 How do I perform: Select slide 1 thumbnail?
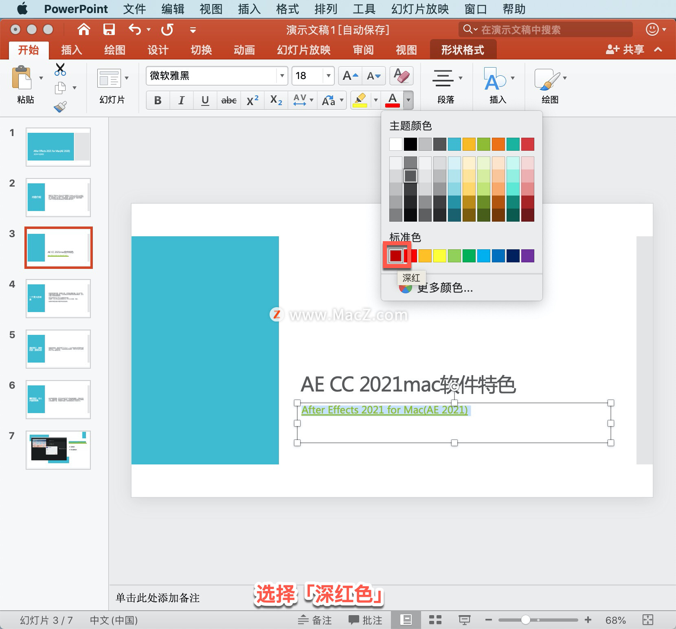(58, 147)
